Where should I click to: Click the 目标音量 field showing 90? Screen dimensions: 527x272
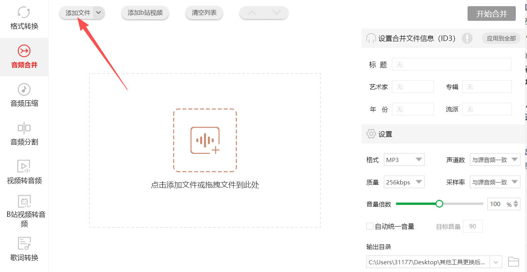[473, 226]
